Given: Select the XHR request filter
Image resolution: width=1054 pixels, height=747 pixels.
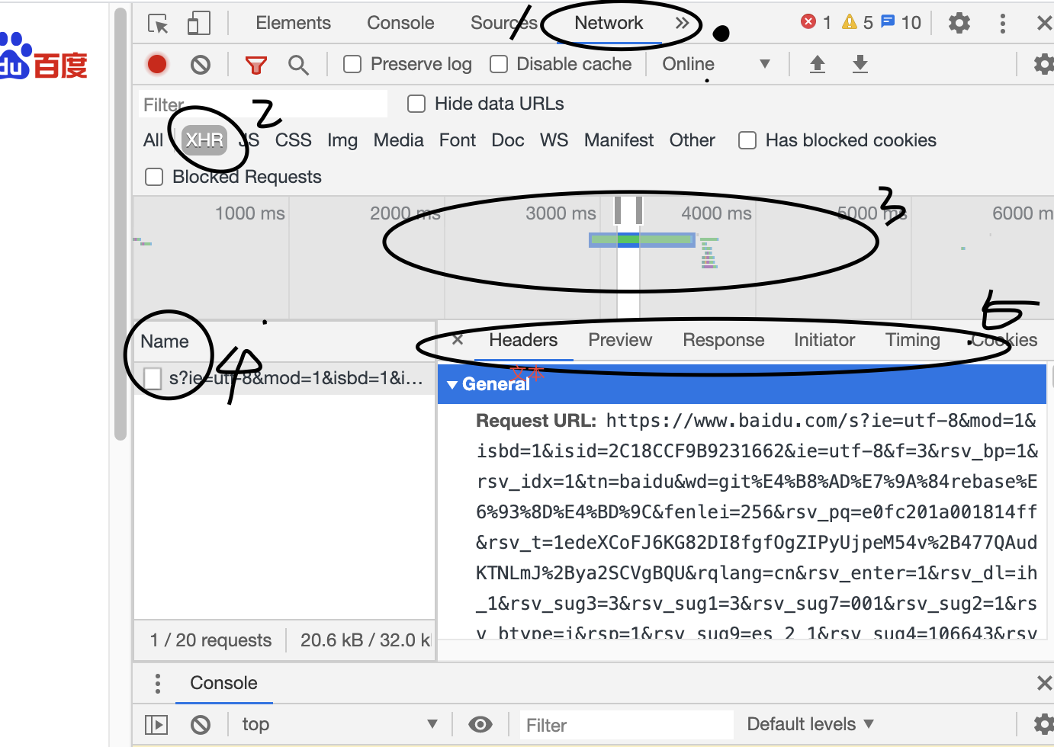Looking at the screenshot, I should [x=204, y=139].
